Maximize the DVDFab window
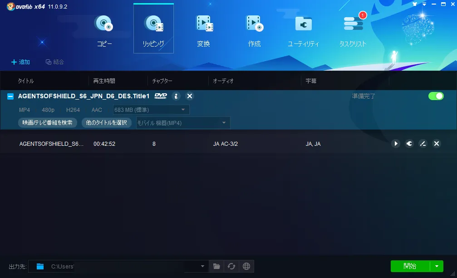The height and width of the screenshot is (278, 457). click(443, 4)
